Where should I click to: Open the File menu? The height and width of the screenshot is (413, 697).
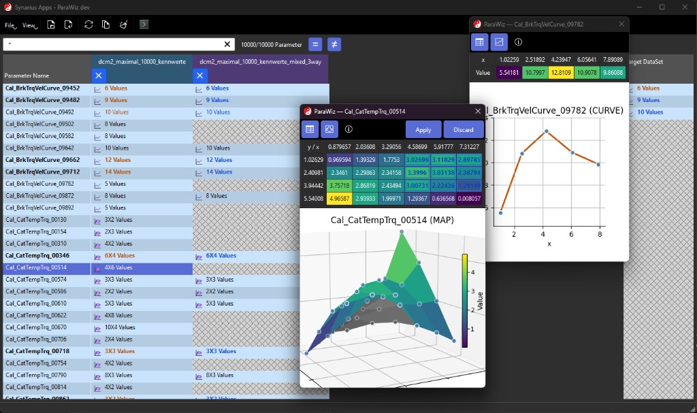pyautogui.click(x=10, y=24)
